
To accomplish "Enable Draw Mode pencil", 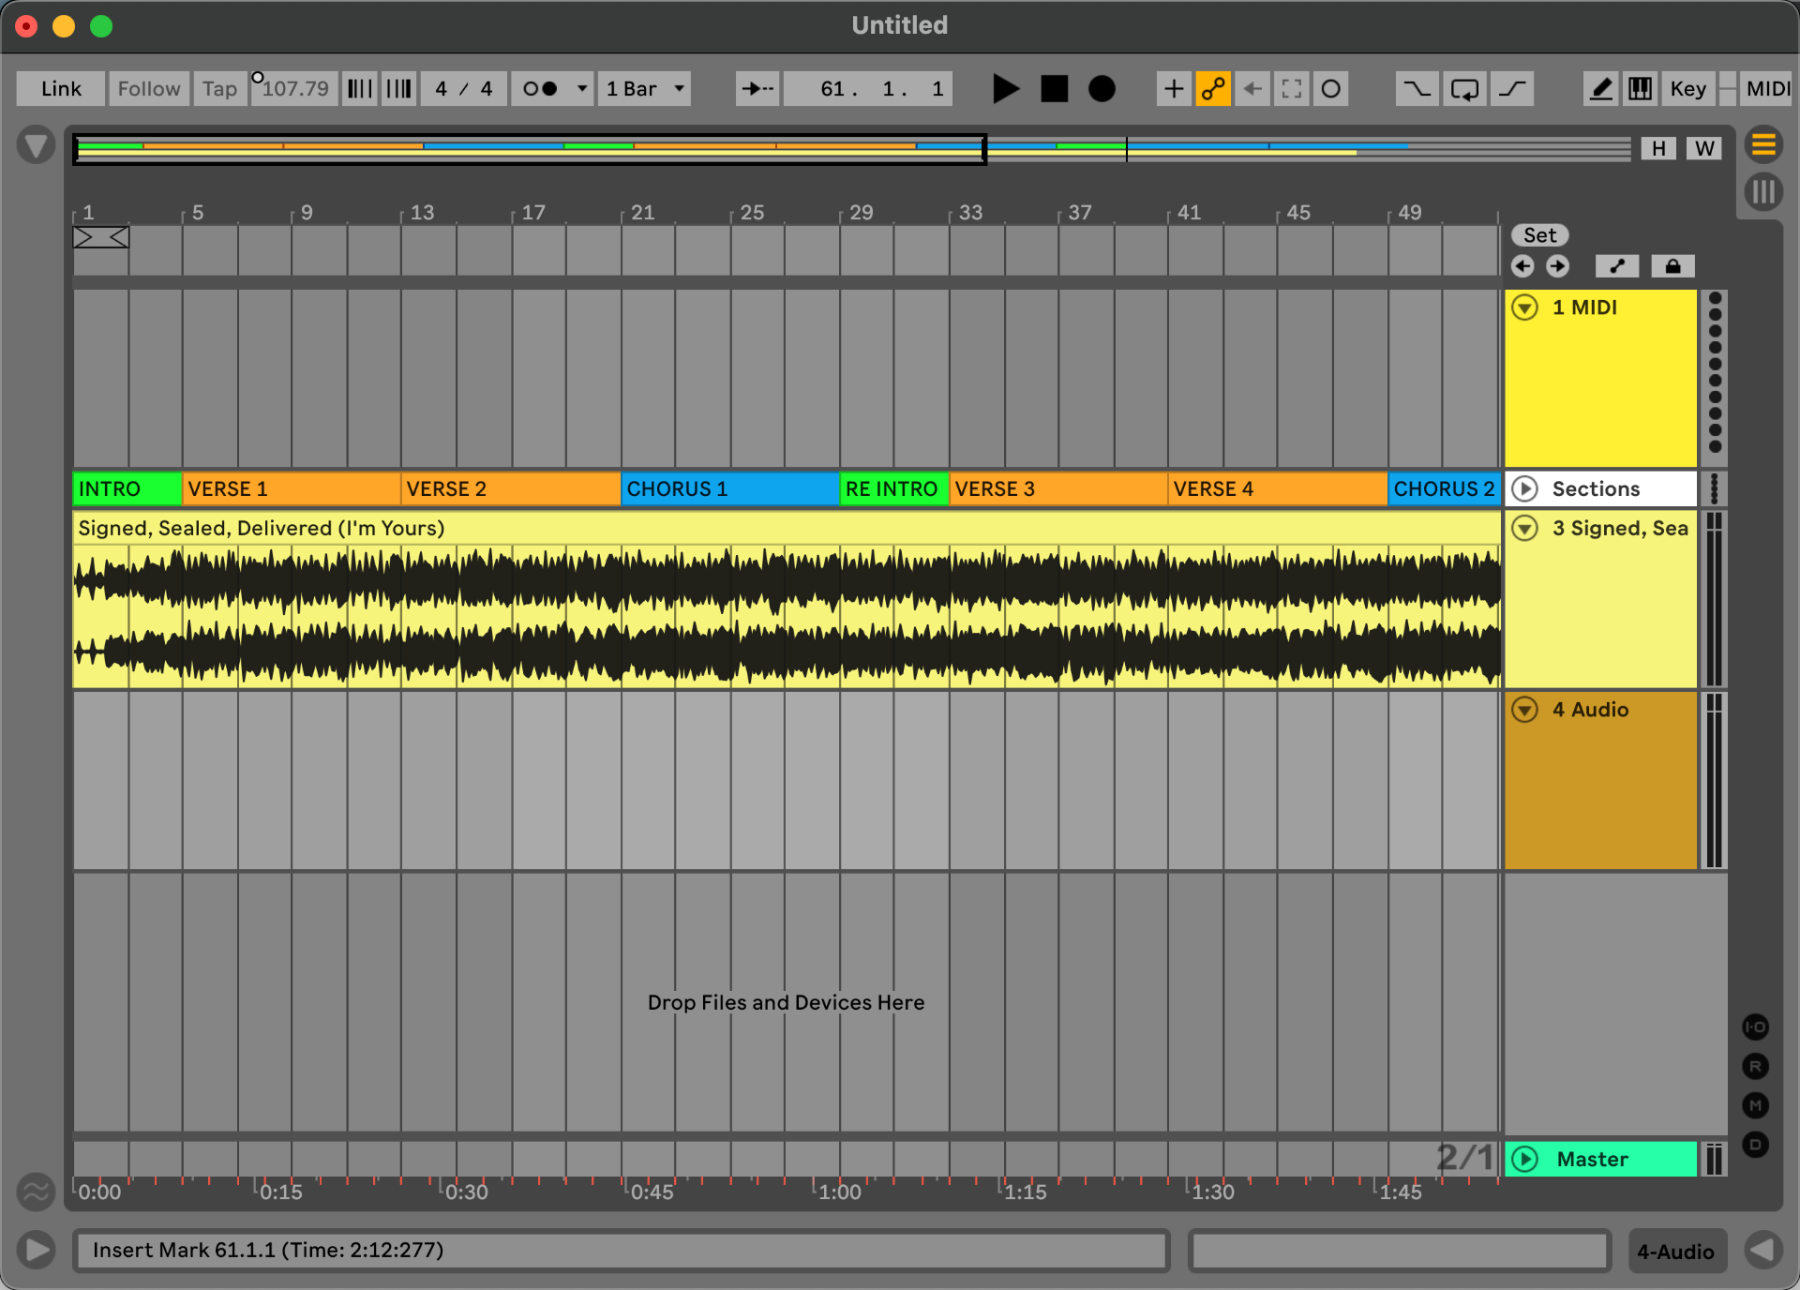I will pyautogui.click(x=1601, y=89).
